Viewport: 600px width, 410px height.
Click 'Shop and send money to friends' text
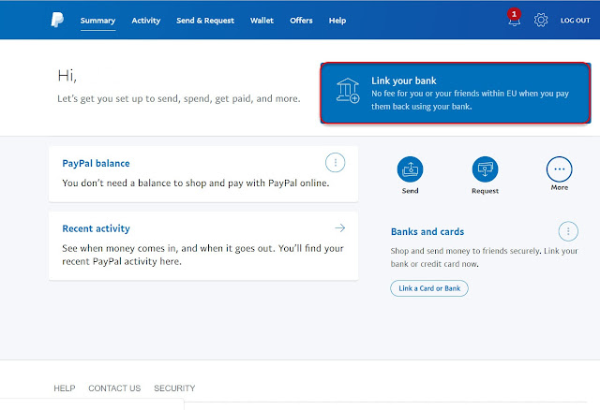(484, 257)
